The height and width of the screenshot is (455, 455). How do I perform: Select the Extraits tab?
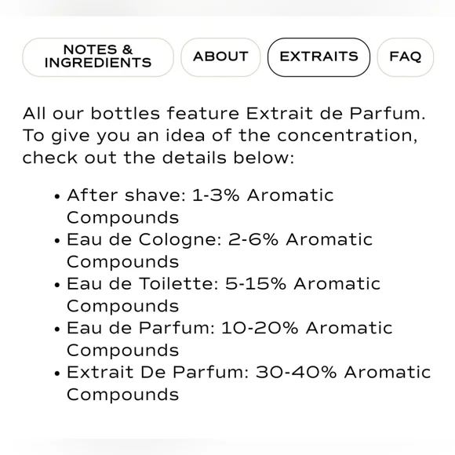pyautogui.click(x=318, y=57)
